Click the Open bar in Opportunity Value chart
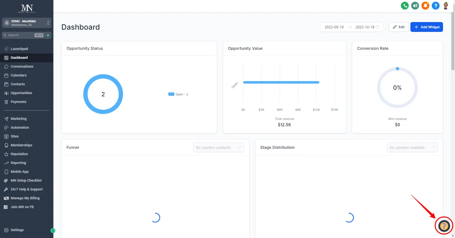 [281, 82]
